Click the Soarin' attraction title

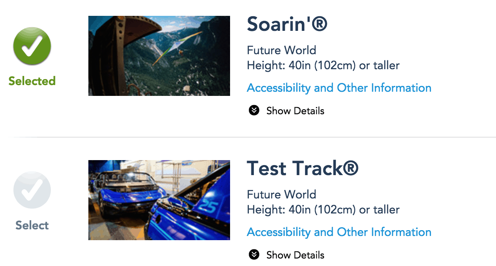tap(287, 24)
